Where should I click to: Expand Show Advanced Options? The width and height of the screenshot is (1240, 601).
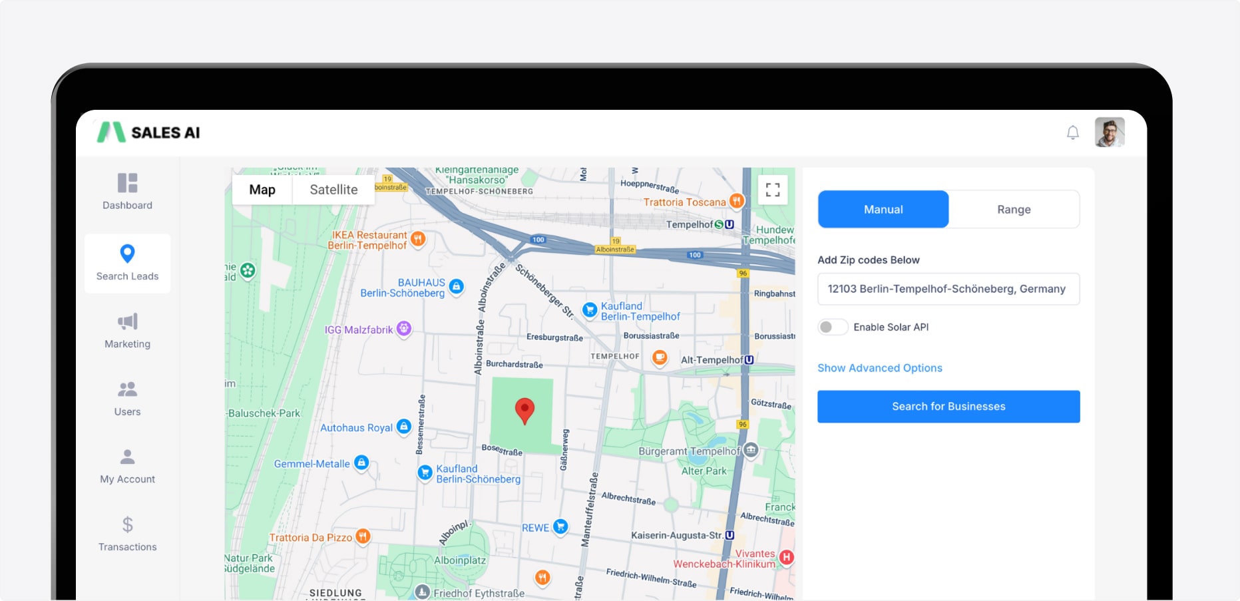(x=879, y=368)
